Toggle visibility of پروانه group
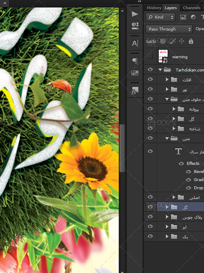This screenshot has width=204, height=273. click(x=150, y=109)
